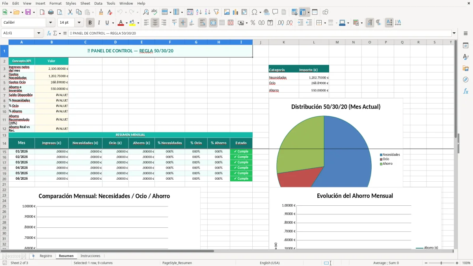Viewport: 473px width, 266px height.
Task: Click the yellow Background Color swatch
Action: (x=132, y=23)
